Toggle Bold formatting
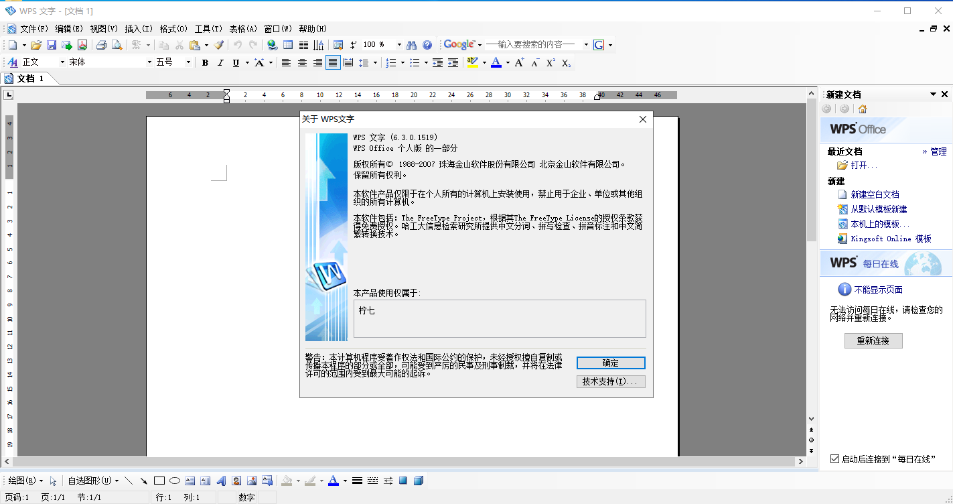This screenshot has width=953, height=504. click(205, 62)
